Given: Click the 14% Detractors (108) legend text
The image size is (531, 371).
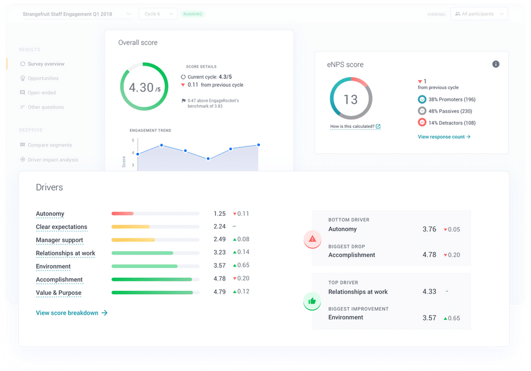Looking at the screenshot, I should (452, 123).
